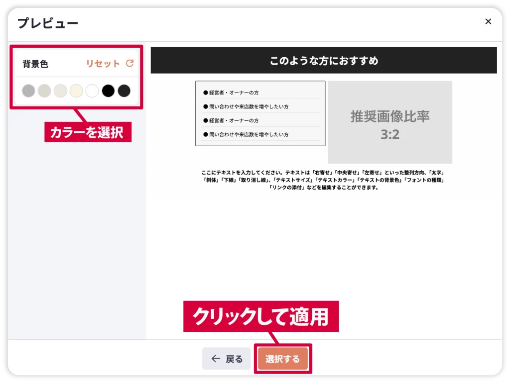This screenshot has height=383, width=510.
Task: Click the リセット text link
Action: (103, 64)
